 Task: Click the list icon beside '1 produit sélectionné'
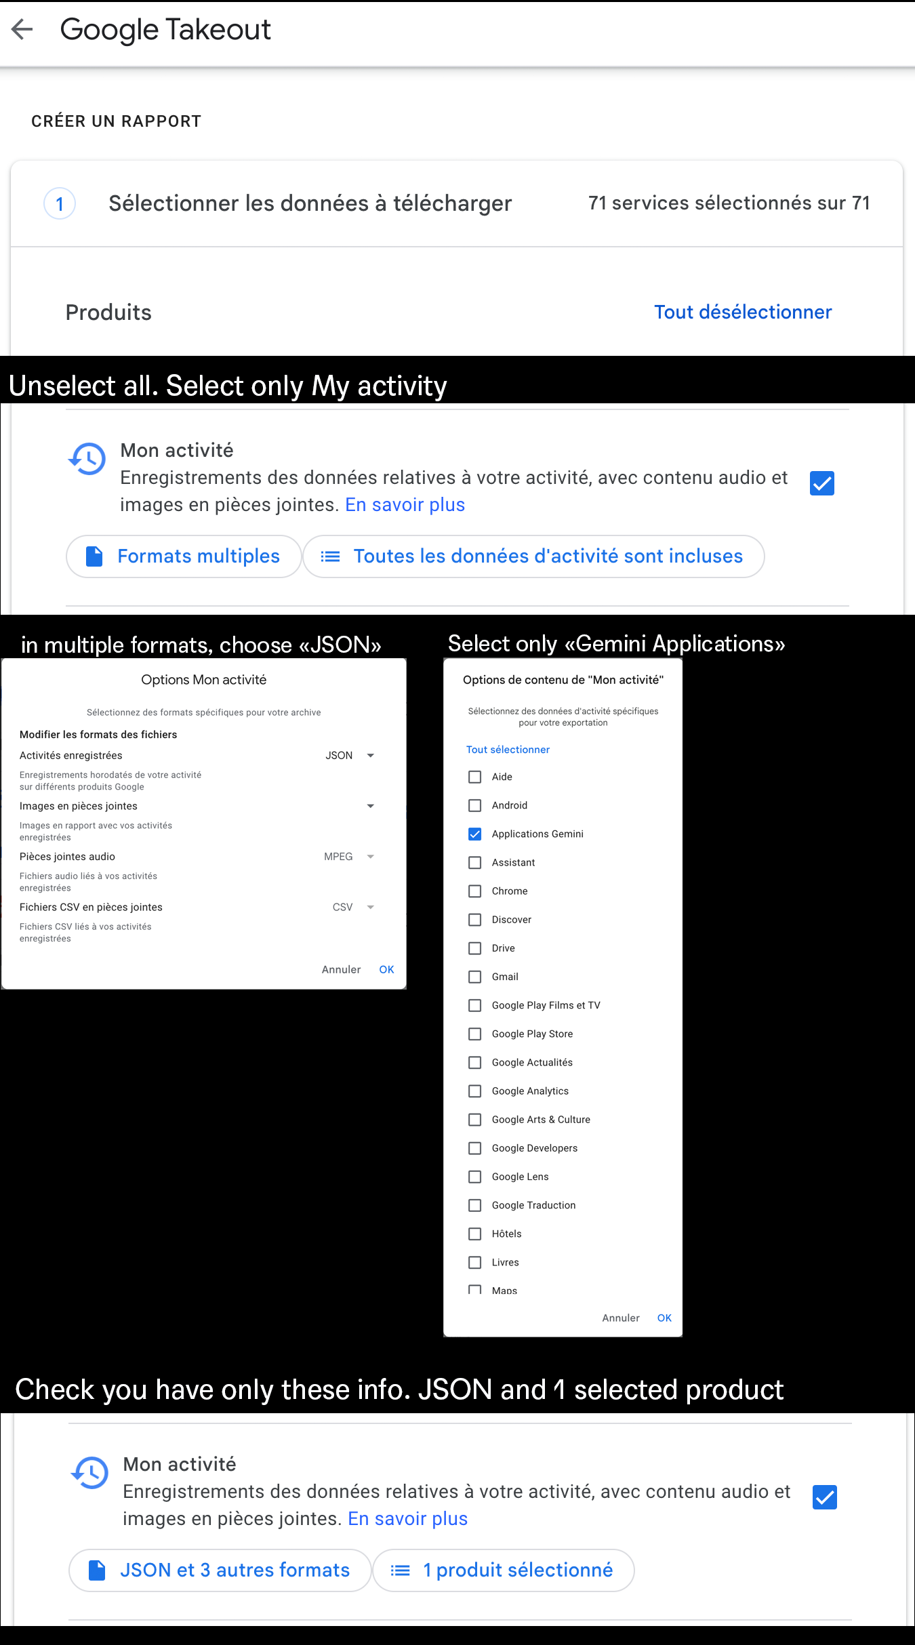tap(401, 1570)
